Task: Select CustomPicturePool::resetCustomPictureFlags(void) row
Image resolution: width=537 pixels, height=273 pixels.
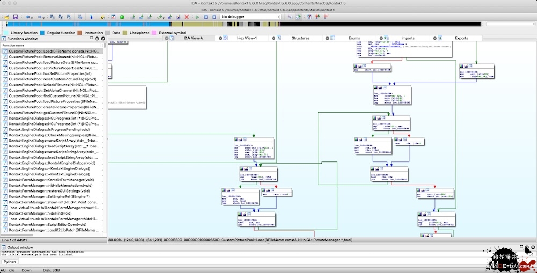Action: [x=52, y=79]
